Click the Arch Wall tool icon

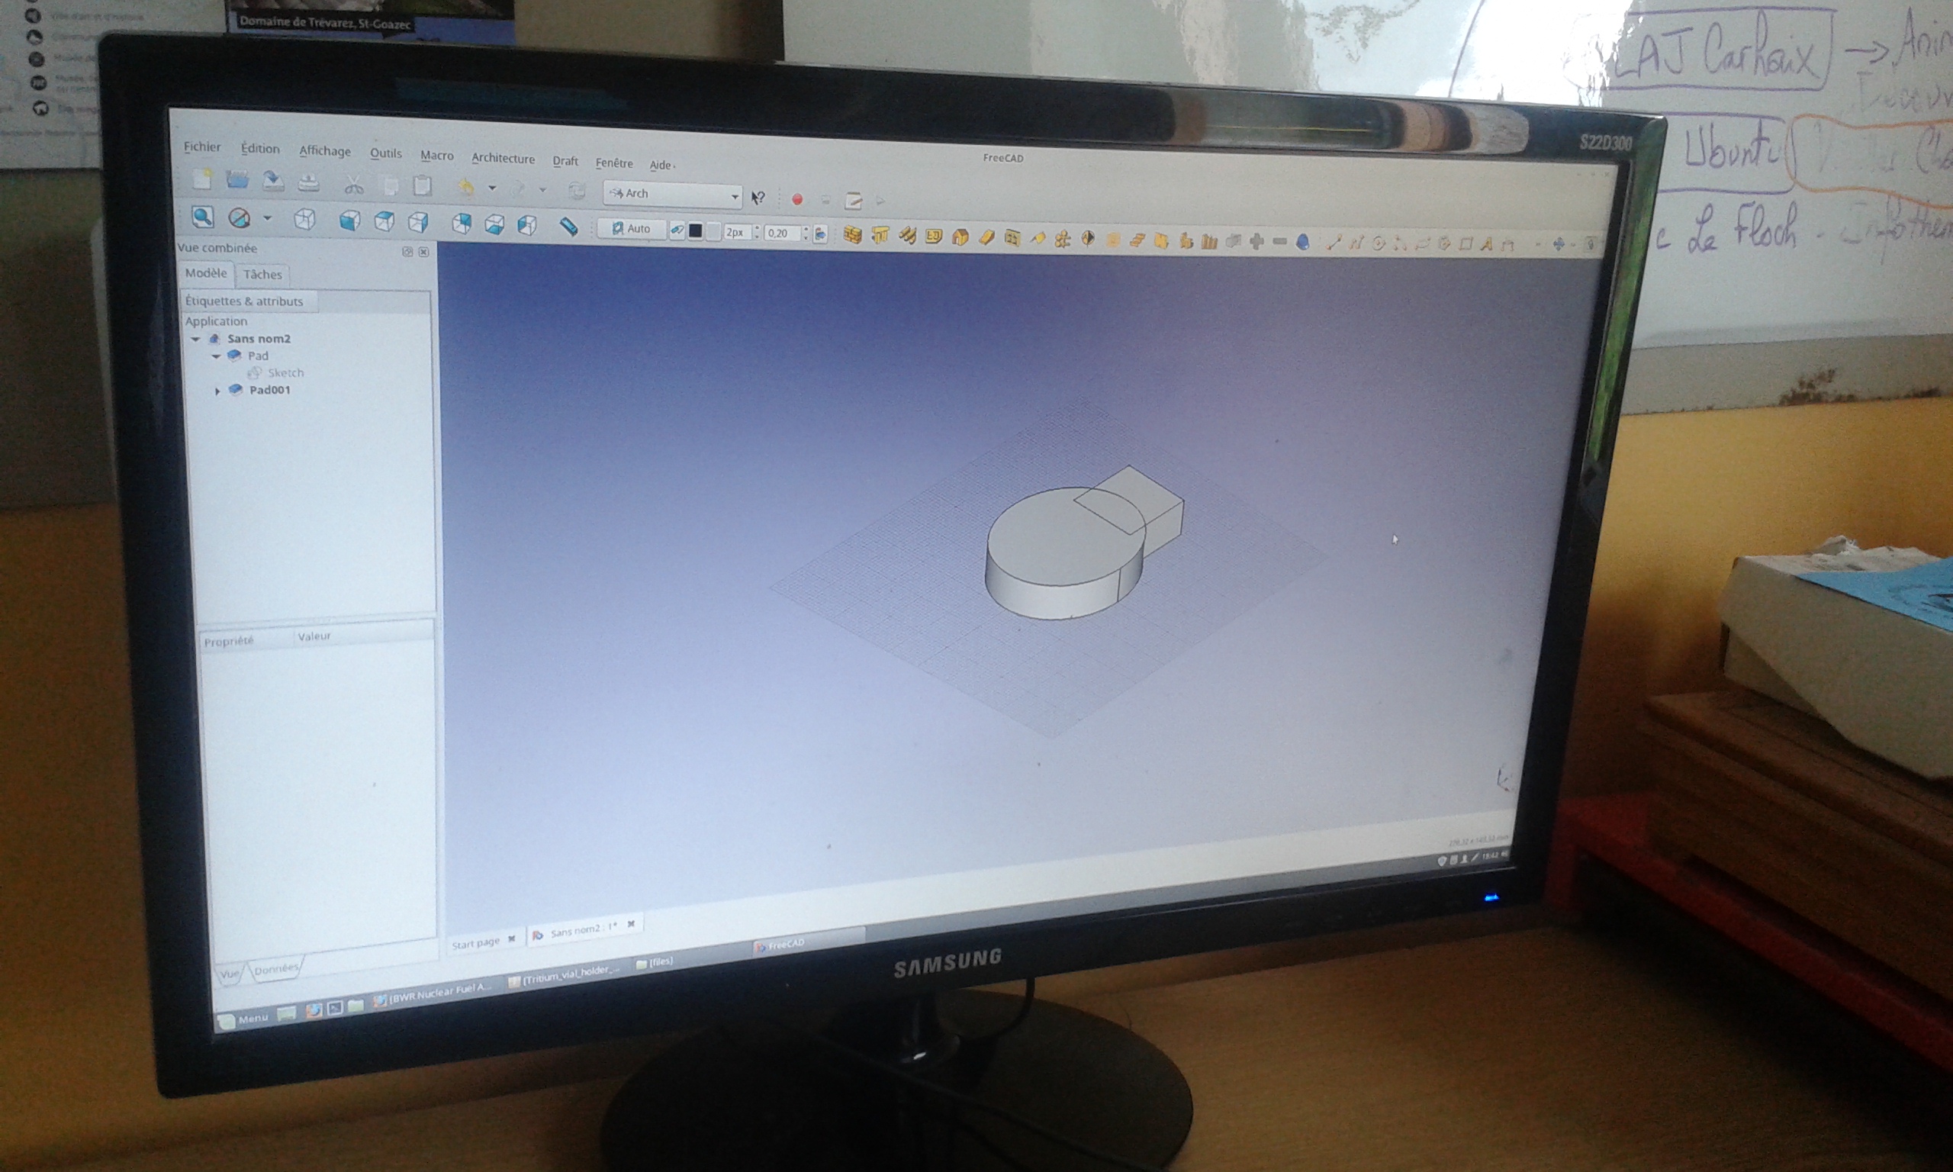[853, 235]
